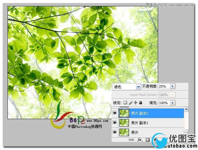Open the 不透明度 opacity slider arrow
Screen dimensions: 198x150
pyautogui.click(x=172, y=86)
